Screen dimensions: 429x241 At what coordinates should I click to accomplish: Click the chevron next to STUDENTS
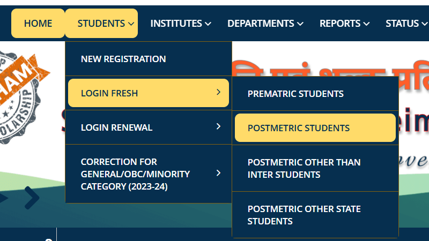tap(131, 24)
